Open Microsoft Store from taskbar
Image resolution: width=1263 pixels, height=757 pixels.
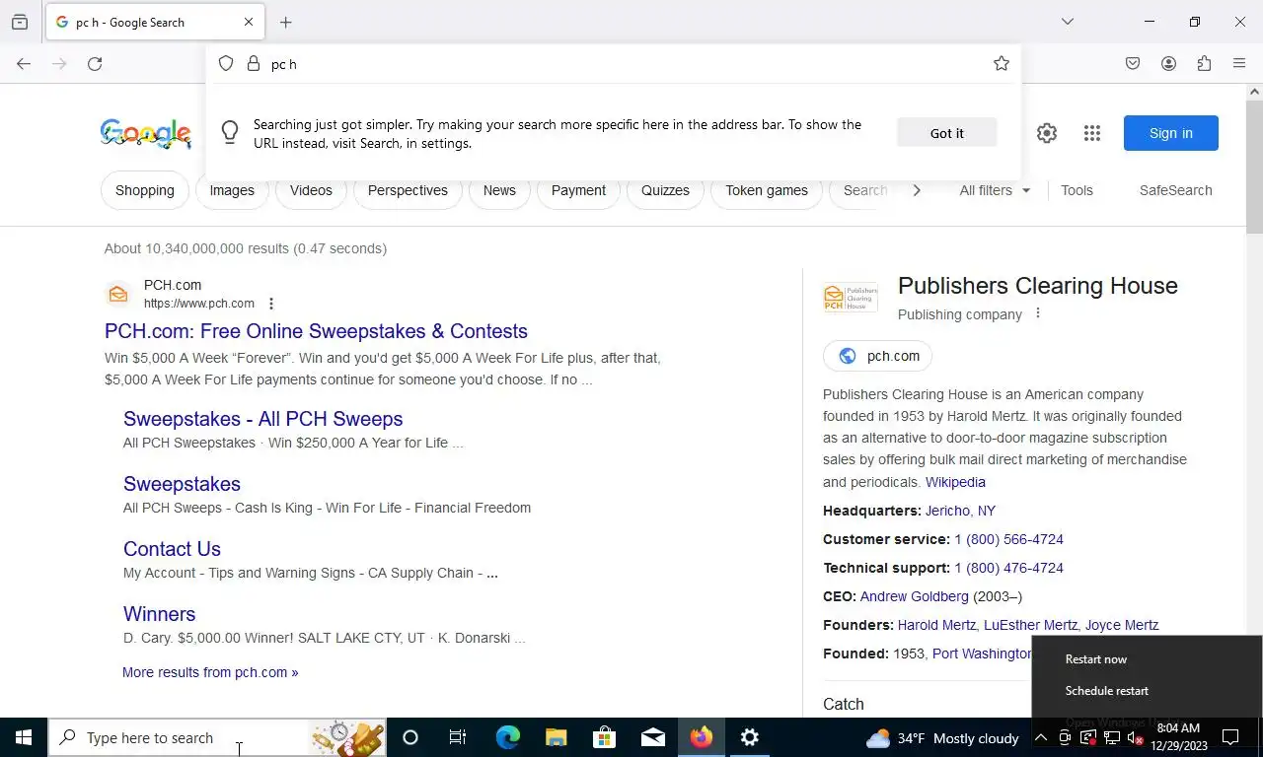(604, 737)
